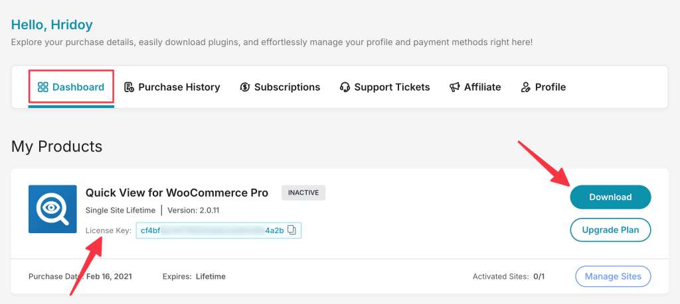Click the Upgrade Plan button

[610, 230]
